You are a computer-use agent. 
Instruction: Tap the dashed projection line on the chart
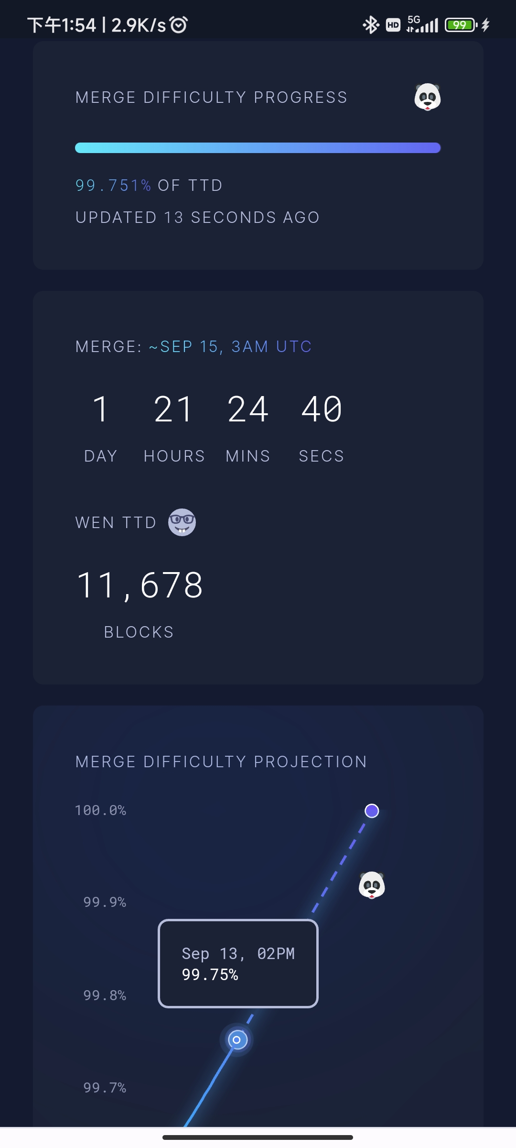click(x=339, y=866)
